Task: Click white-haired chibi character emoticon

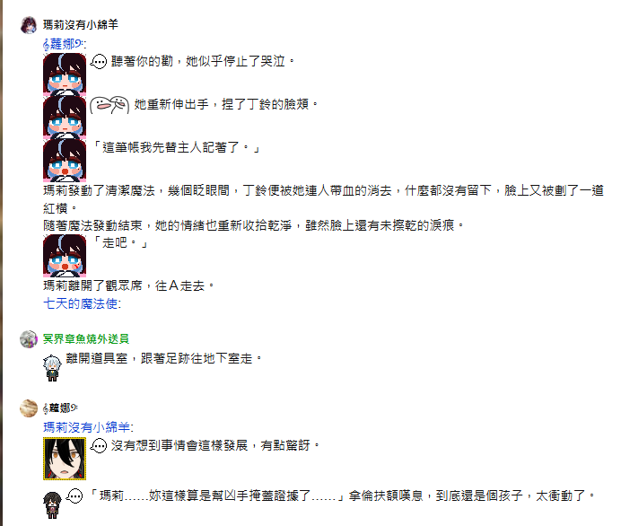Action: 52,368
